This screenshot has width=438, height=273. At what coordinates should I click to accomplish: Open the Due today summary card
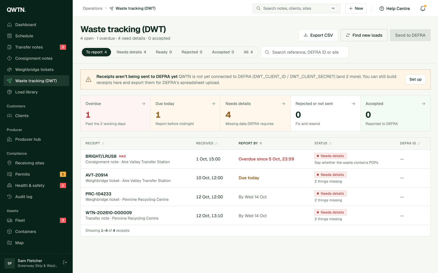[x=185, y=113]
